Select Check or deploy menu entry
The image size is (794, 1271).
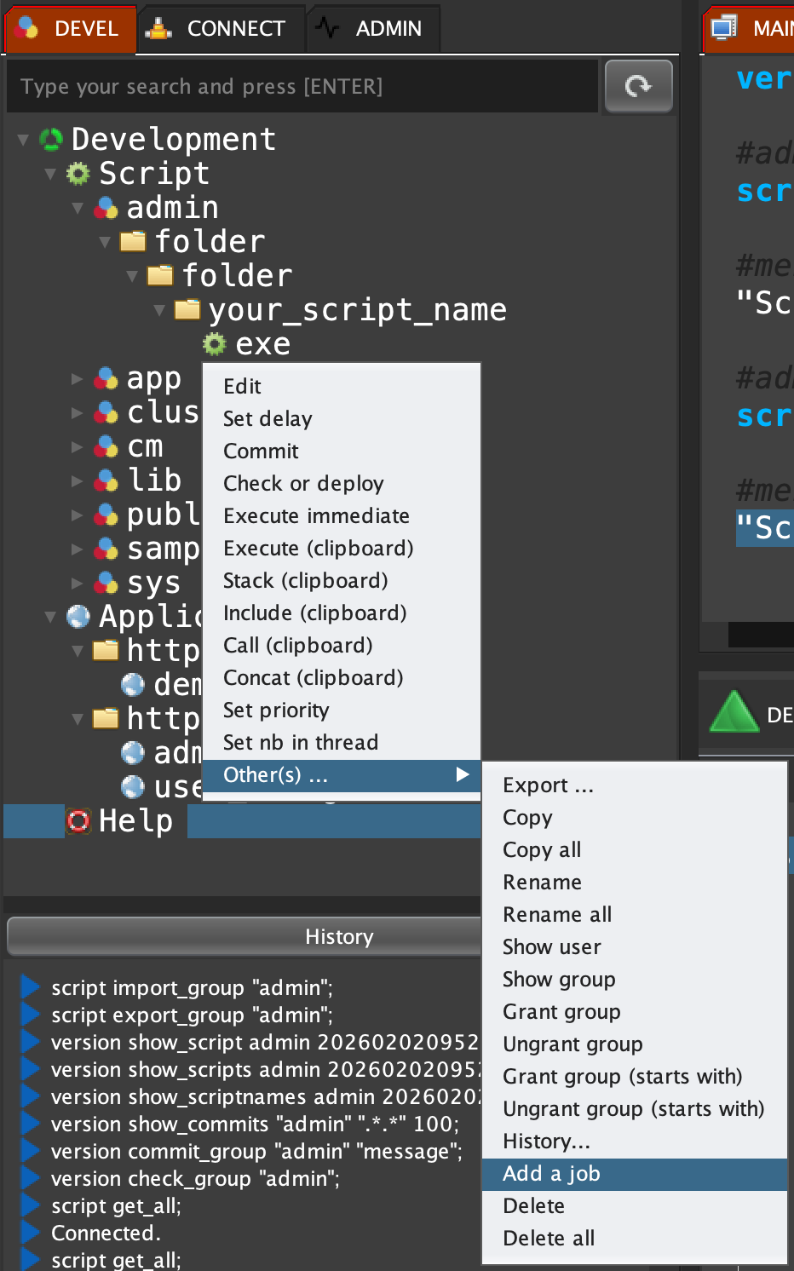(303, 484)
